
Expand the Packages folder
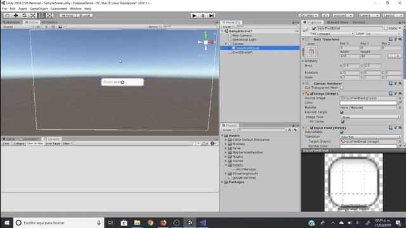pos(222,182)
